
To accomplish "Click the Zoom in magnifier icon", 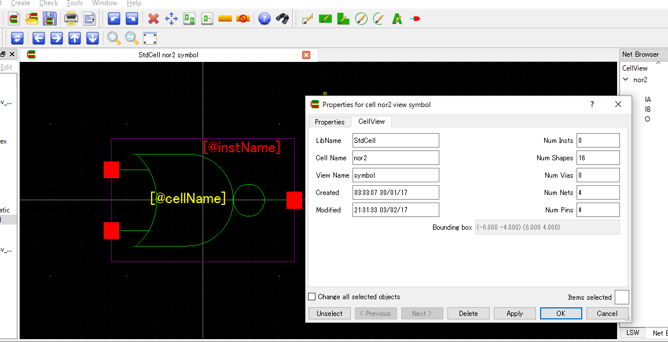I will [114, 38].
